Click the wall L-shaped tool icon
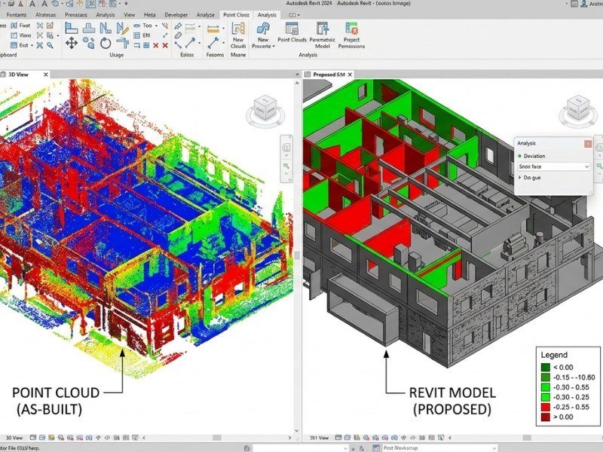Screen dimensions: 603x452 point(71,28)
